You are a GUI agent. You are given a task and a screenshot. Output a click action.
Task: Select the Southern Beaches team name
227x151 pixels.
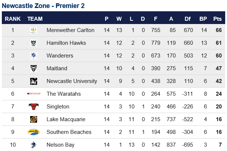pos(69,132)
